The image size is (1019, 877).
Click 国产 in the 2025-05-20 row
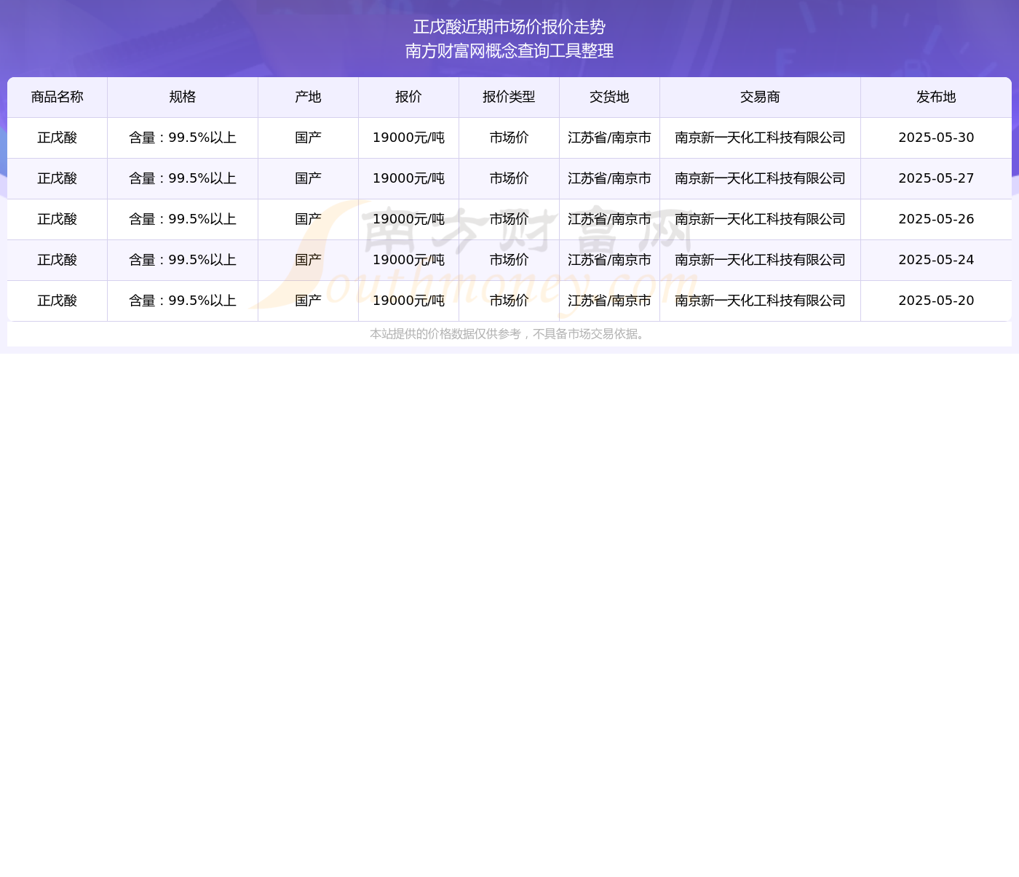(x=308, y=301)
